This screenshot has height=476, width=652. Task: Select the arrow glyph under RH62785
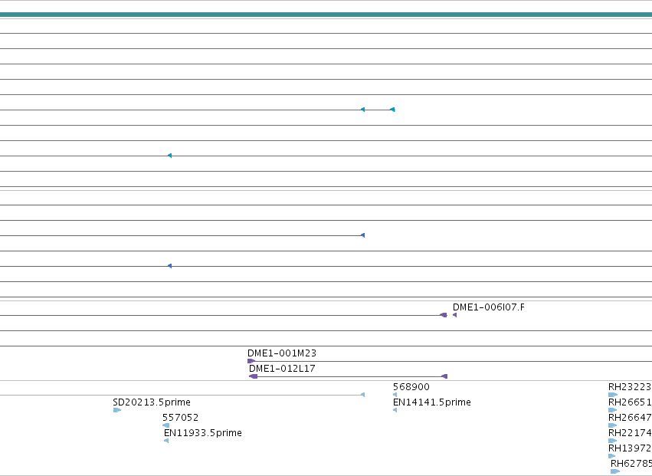click(615, 471)
